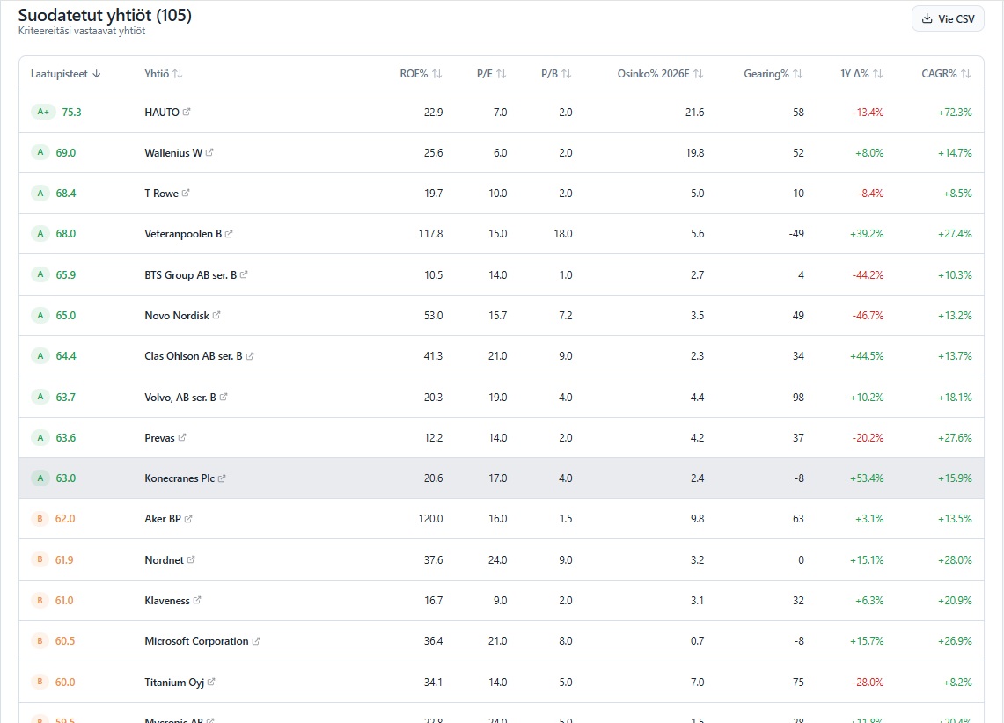Export table with Vie CSV button

[948, 18]
